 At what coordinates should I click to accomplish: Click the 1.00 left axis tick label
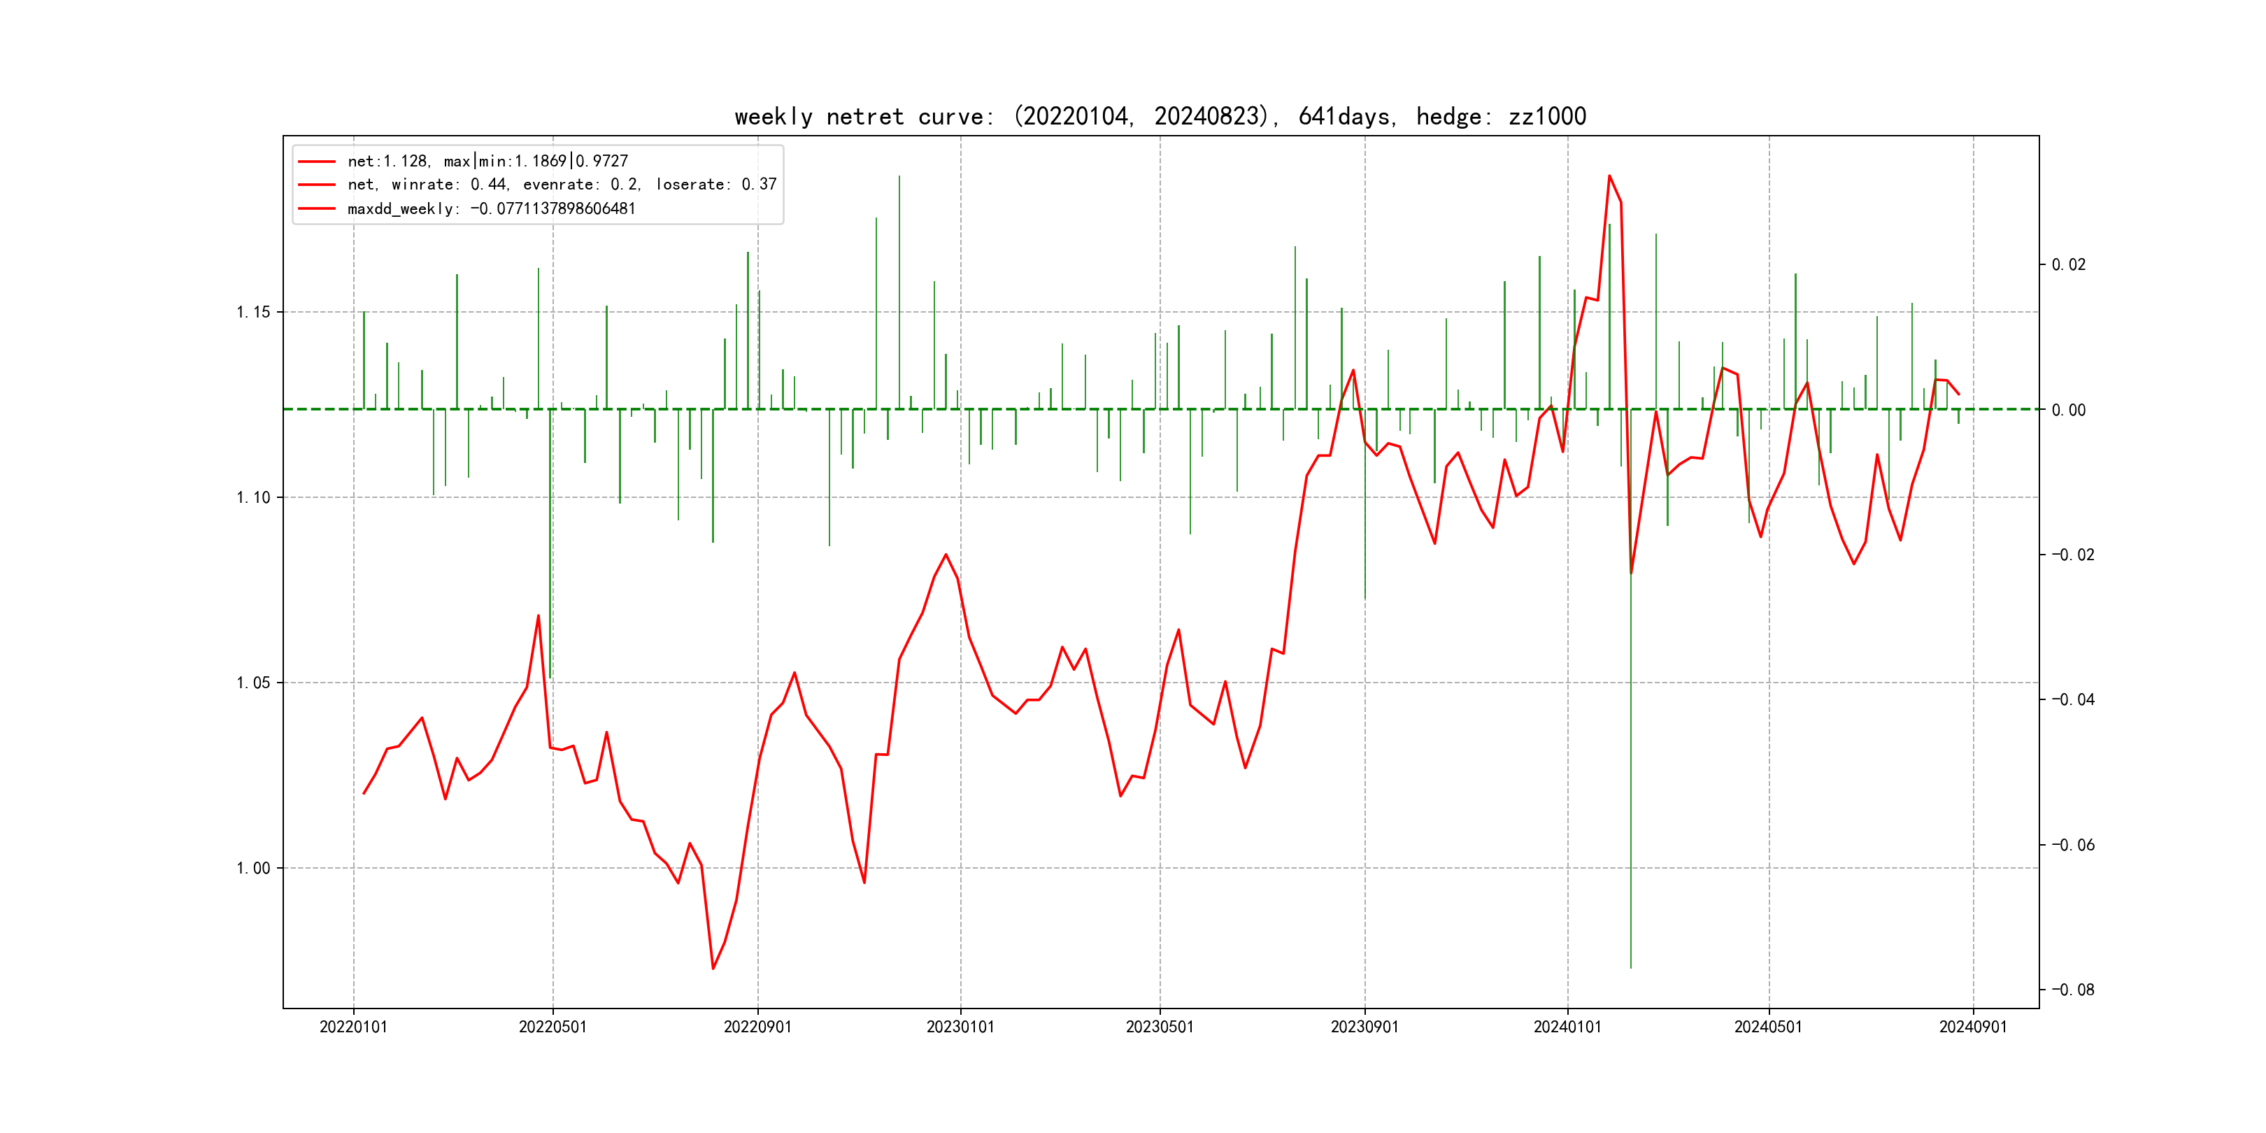pyautogui.click(x=253, y=868)
